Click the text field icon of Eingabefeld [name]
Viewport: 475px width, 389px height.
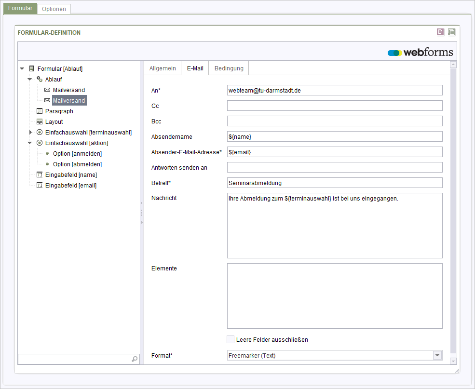[40, 174]
